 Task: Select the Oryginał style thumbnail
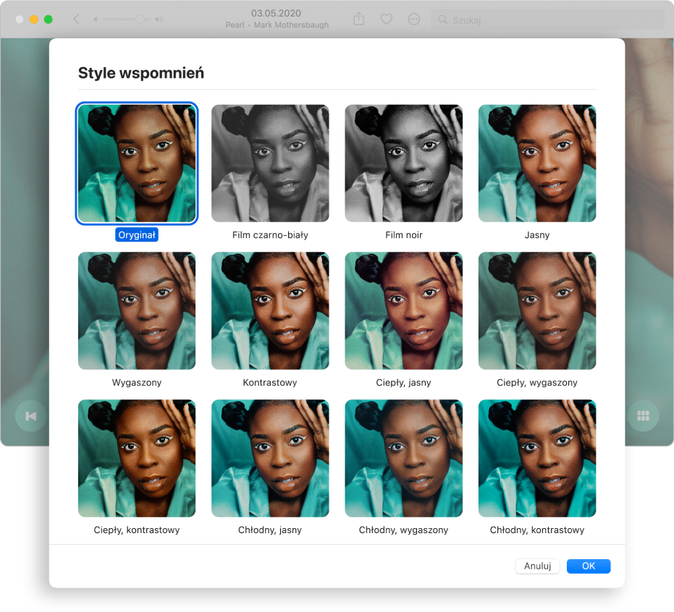click(x=137, y=163)
